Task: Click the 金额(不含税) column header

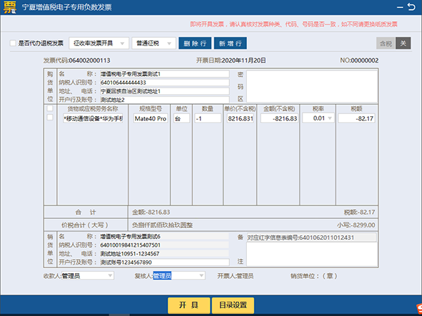Action: point(279,108)
